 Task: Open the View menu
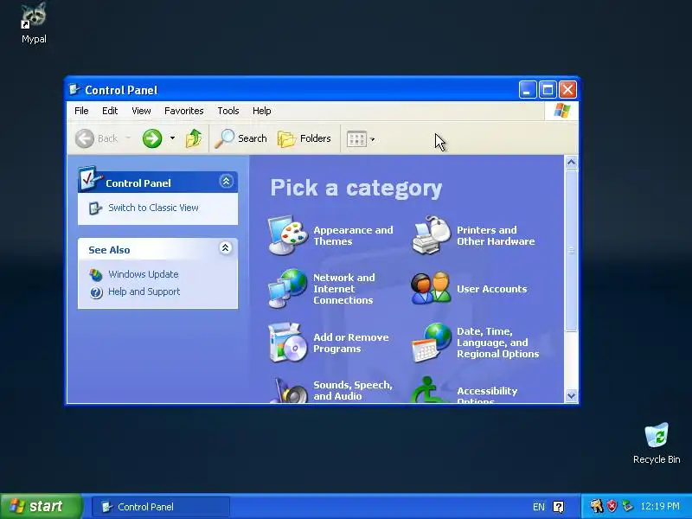pyautogui.click(x=141, y=111)
